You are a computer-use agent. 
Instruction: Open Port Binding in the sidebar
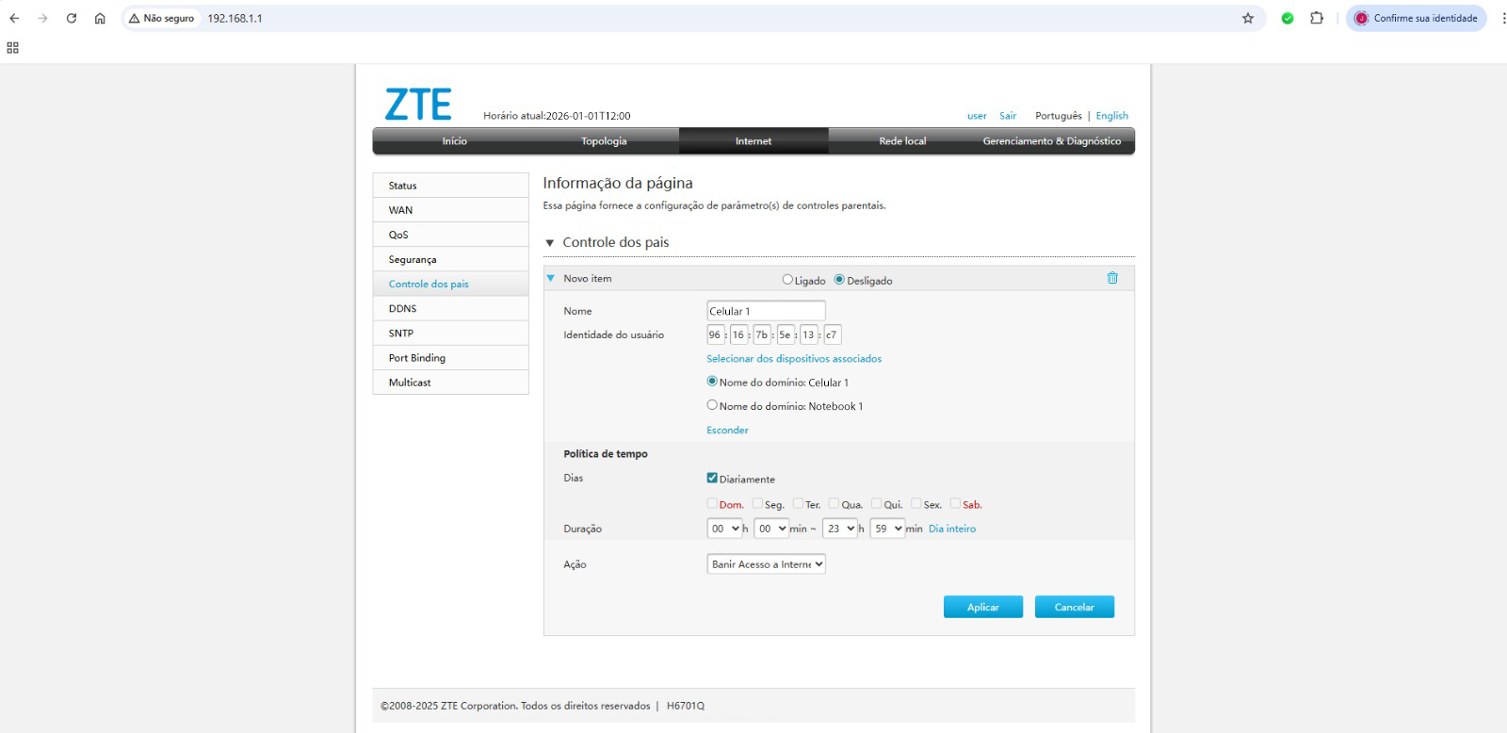450,357
